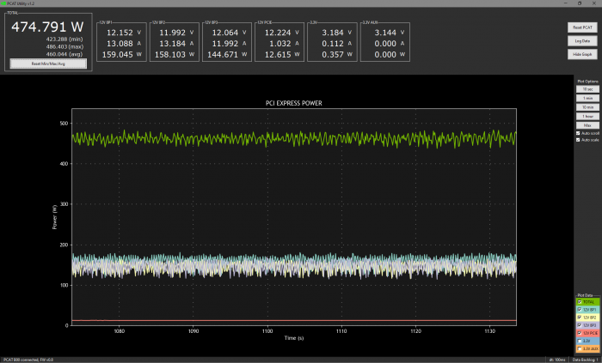Click the PCAT connected status bar text
The height and width of the screenshot is (363, 602).
tap(28, 360)
